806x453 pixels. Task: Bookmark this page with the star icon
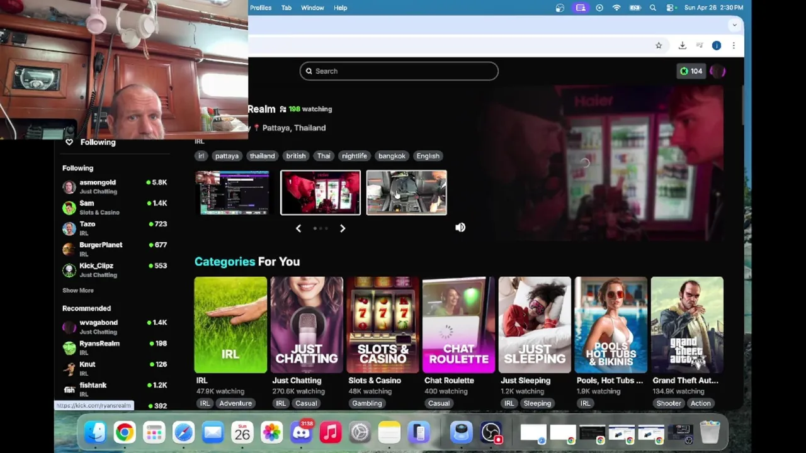pyautogui.click(x=659, y=45)
